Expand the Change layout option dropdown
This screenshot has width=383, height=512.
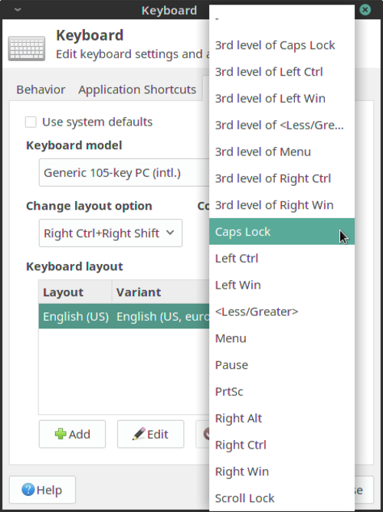pos(110,233)
